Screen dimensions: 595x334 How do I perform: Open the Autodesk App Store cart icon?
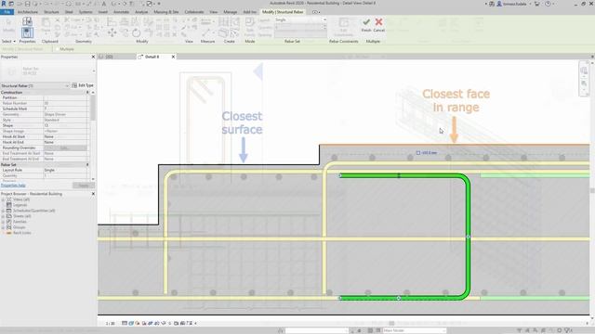tap(537, 4)
